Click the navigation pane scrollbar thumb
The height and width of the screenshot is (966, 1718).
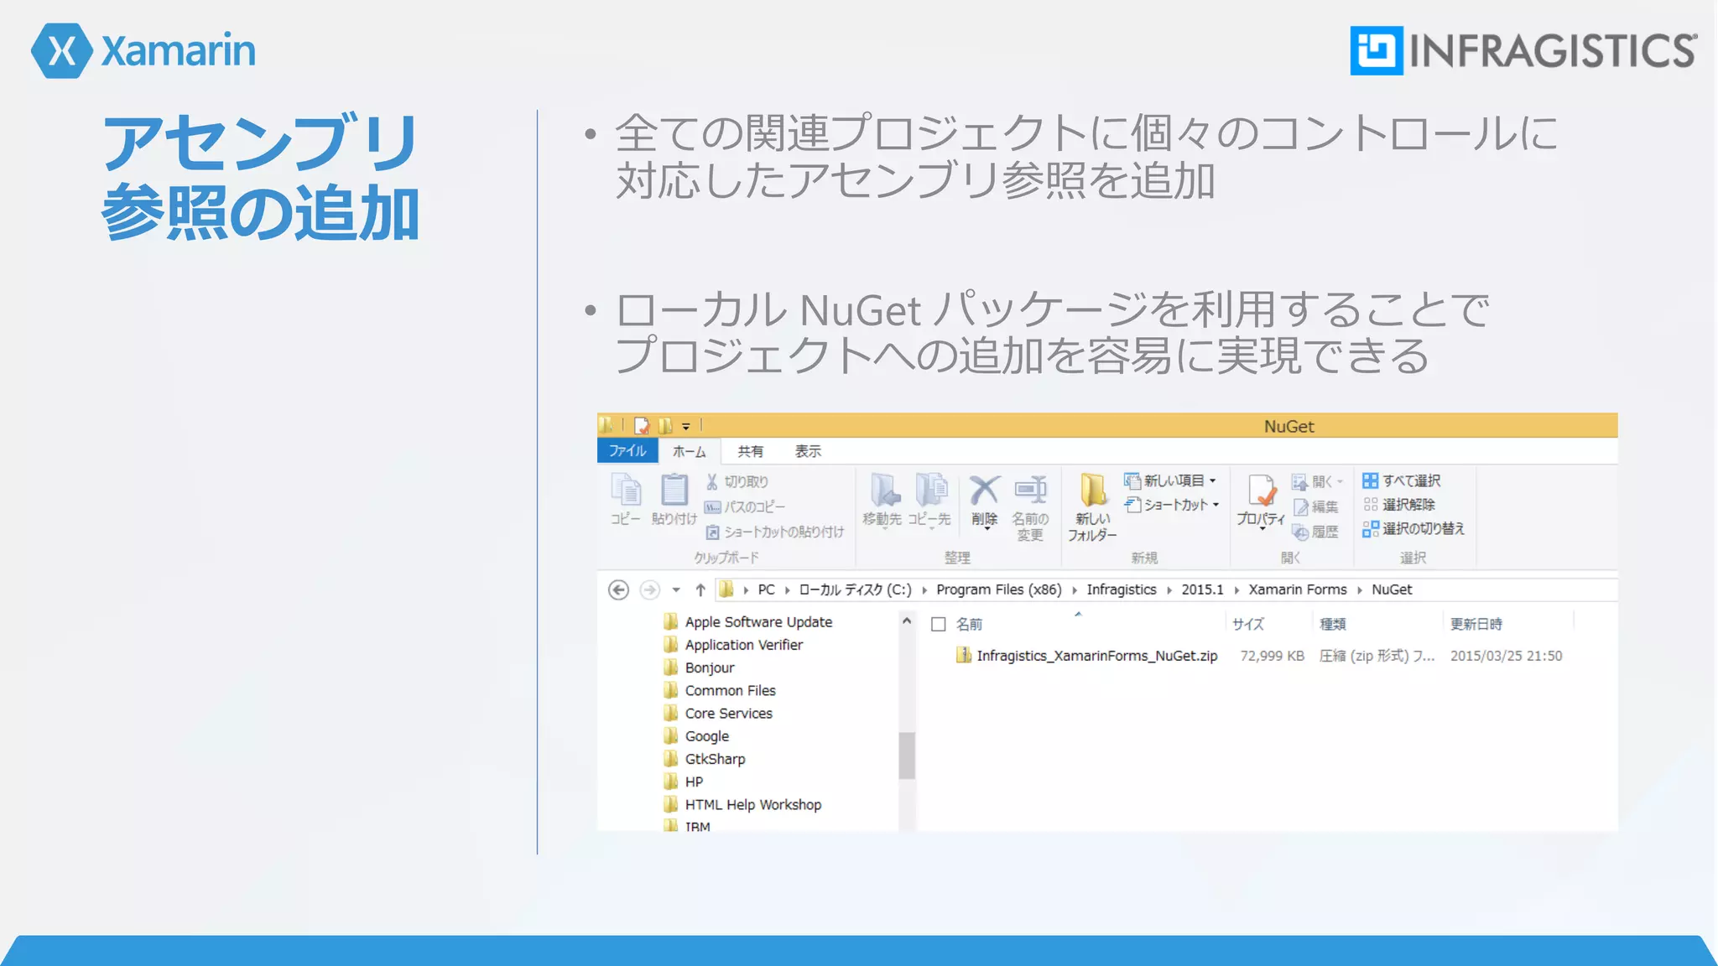[907, 755]
